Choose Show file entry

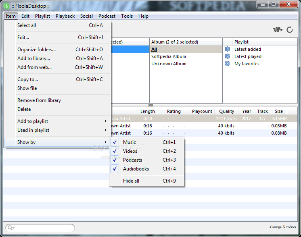[x=58, y=88]
